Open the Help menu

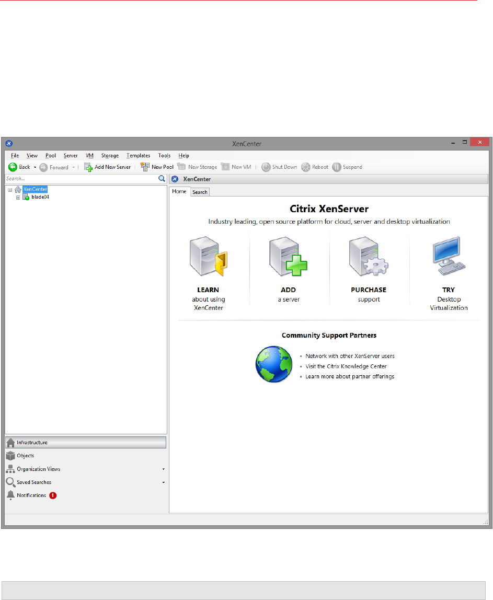(184, 156)
